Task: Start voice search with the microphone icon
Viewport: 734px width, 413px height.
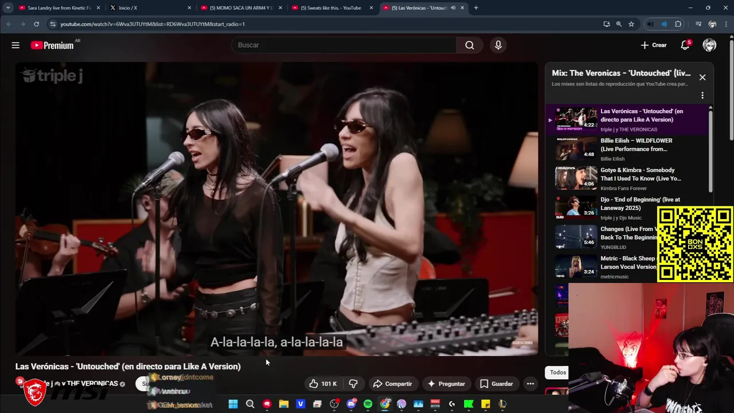Action: pyautogui.click(x=498, y=45)
